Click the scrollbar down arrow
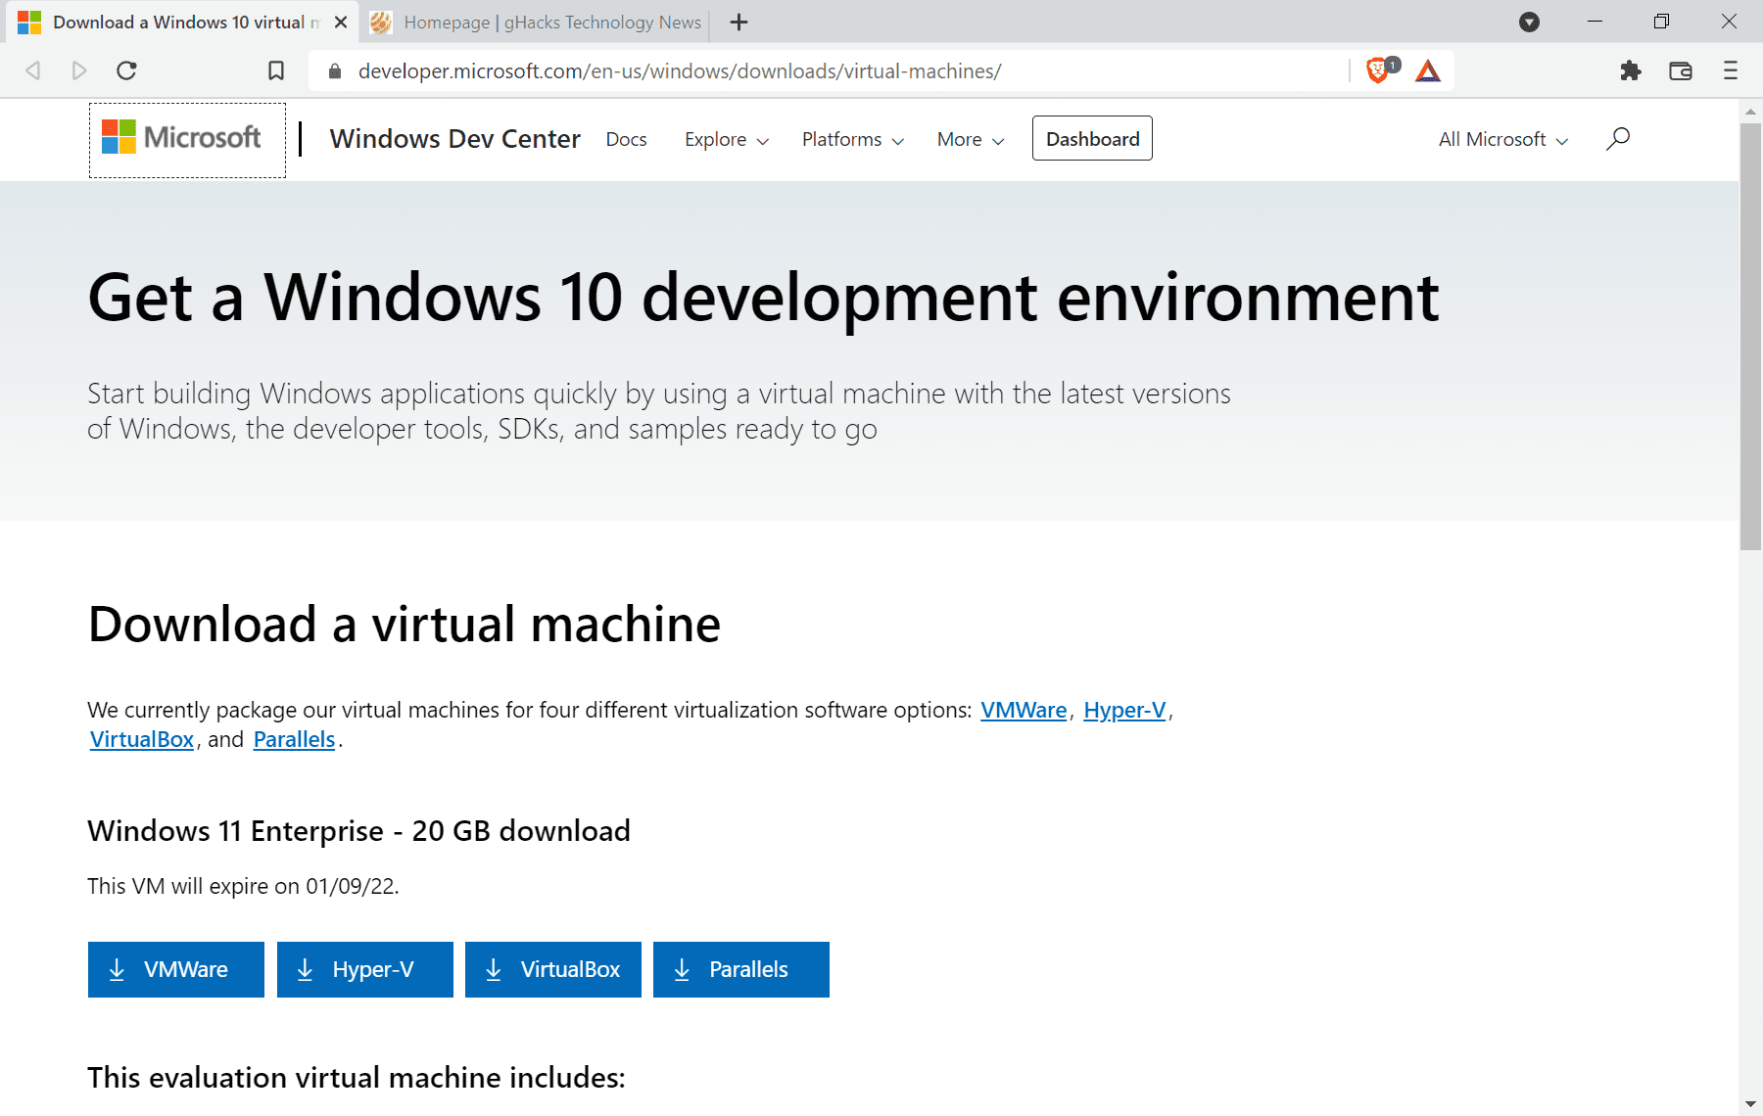The width and height of the screenshot is (1763, 1116). [1751, 1104]
